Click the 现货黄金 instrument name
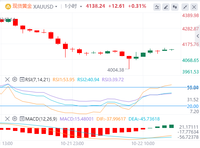The image size is (200, 148). point(22,6)
